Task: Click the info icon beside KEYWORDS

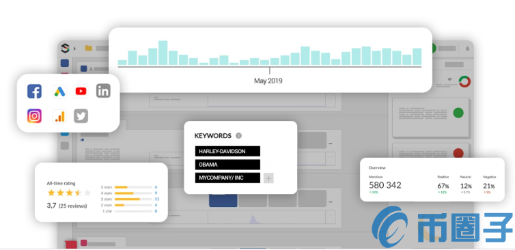Action: tap(239, 136)
